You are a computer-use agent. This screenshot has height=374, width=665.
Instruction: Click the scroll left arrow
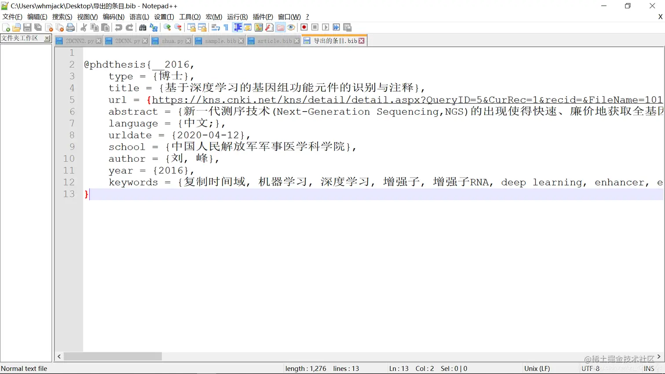pos(59,356)
